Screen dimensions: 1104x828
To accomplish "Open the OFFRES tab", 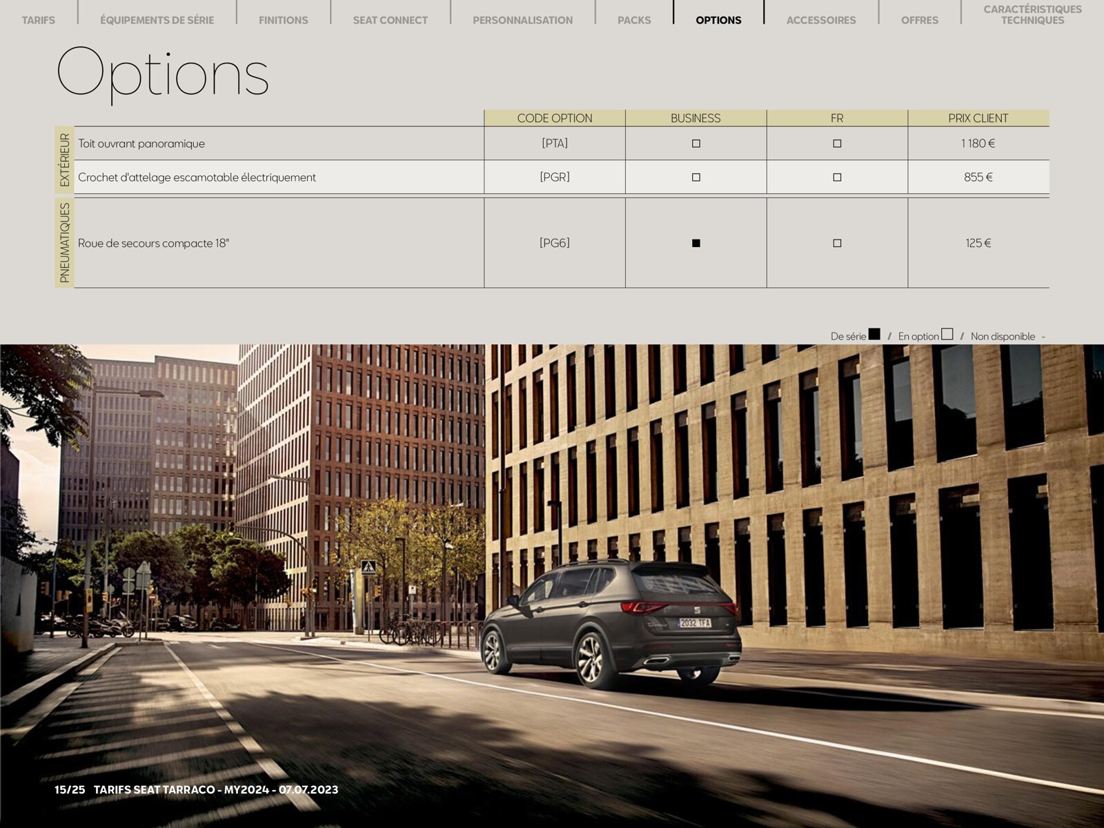I will click(919, 20).
